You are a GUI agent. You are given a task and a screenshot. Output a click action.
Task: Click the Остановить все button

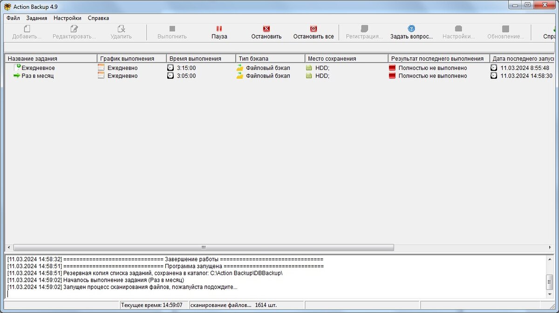[x=314, y=32]
